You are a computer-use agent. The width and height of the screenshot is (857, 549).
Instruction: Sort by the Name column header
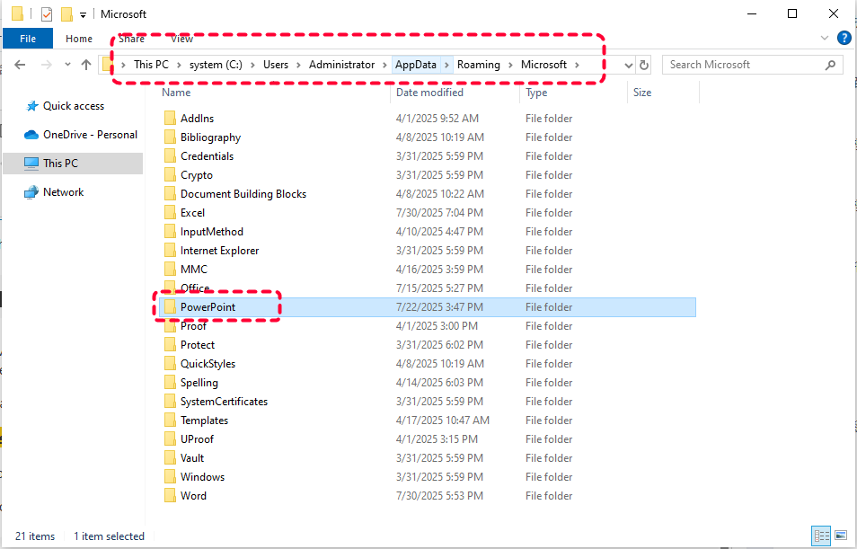click(176, 93)
